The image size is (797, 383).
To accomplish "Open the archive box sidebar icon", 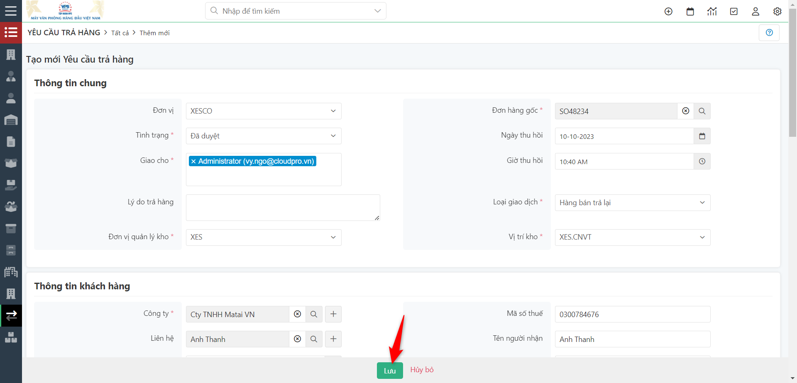I will click(x=11, y=228).
